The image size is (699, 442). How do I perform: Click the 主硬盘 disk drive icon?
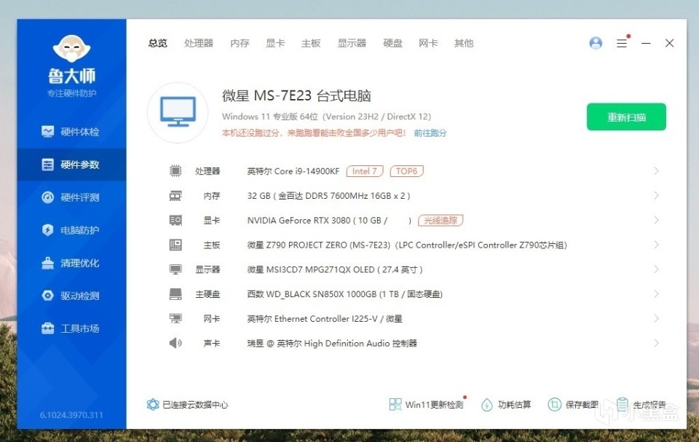click(175, 294)
